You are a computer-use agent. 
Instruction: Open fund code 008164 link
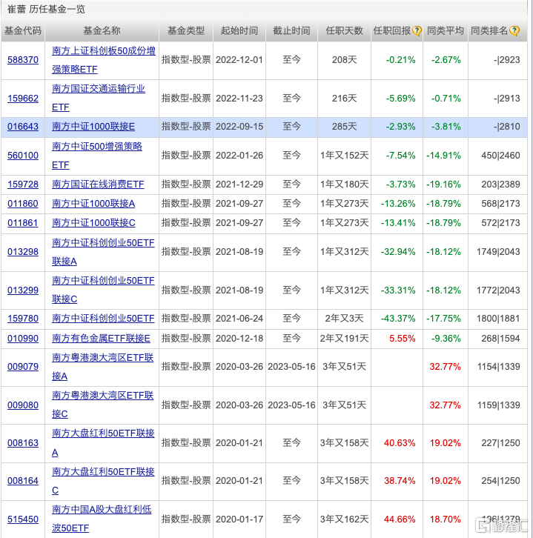23,481
